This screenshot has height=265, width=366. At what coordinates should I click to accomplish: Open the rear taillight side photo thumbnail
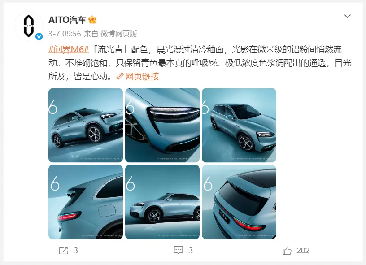86,202
